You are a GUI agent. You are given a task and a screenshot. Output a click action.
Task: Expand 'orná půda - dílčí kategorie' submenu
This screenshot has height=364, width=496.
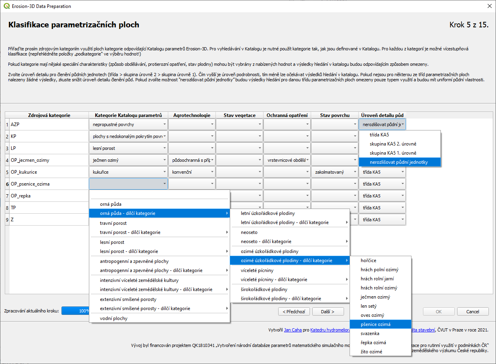160,213
